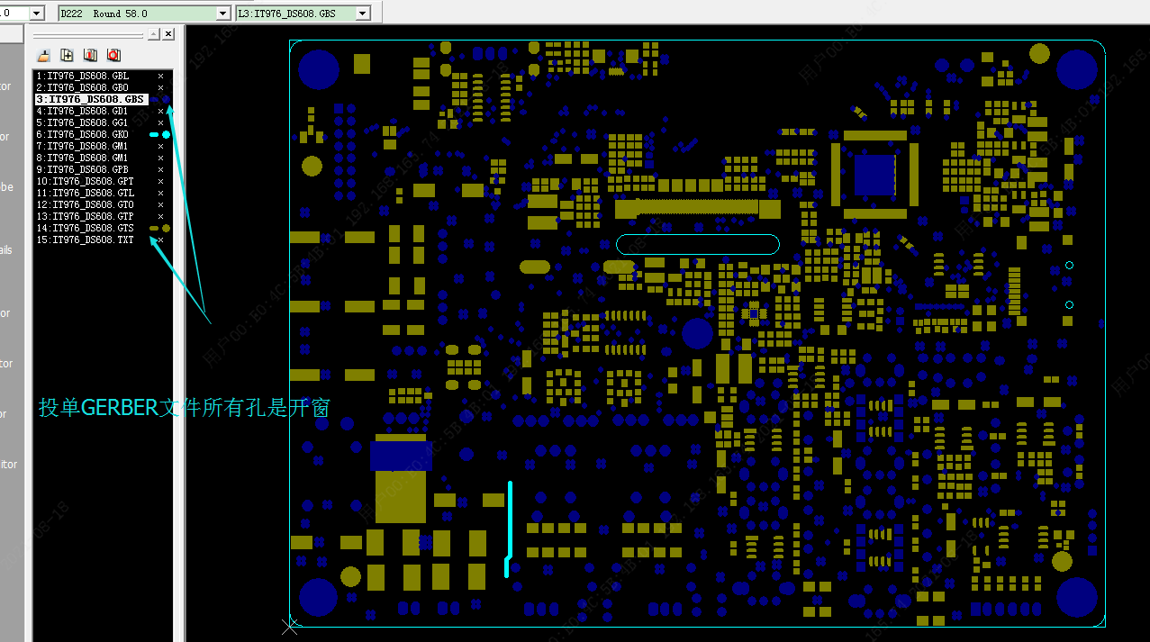
Task: Click the add layer icon with plus sign
Action: pos(67,55)
